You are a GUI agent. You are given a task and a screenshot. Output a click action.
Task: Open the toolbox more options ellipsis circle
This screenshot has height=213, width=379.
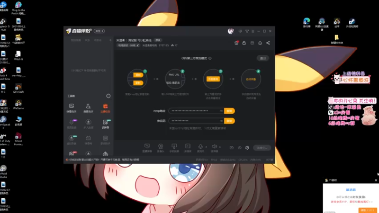coord(108,96)
